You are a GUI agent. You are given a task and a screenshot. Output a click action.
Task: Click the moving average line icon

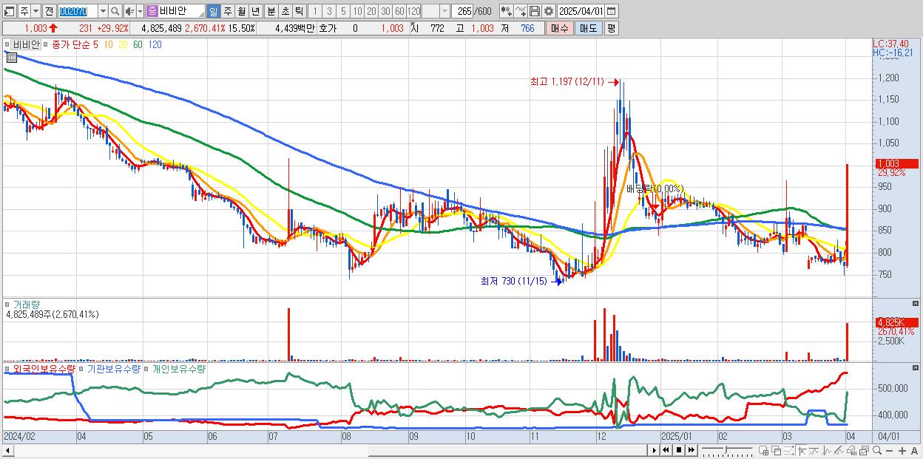click(x=814, y=450)
